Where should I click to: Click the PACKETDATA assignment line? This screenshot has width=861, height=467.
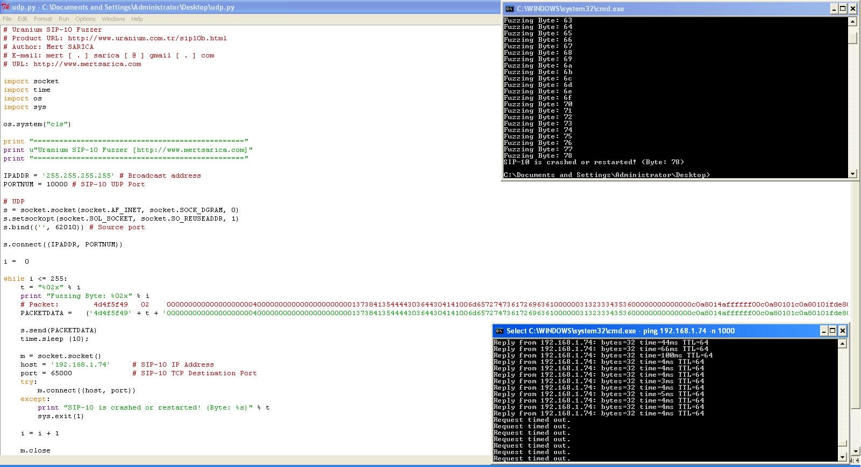pyautogui.click(x=435, y=313)
